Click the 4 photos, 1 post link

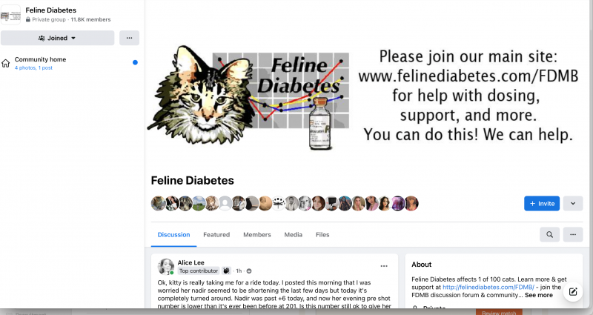click(x=33, y=67)
